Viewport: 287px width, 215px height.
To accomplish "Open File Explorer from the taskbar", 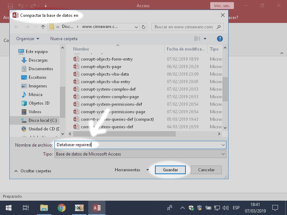I will tap(44, 208).
